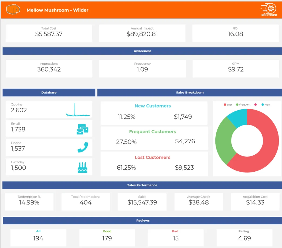
Task: Click the cyan New legend dot
Action: [263, 104]
